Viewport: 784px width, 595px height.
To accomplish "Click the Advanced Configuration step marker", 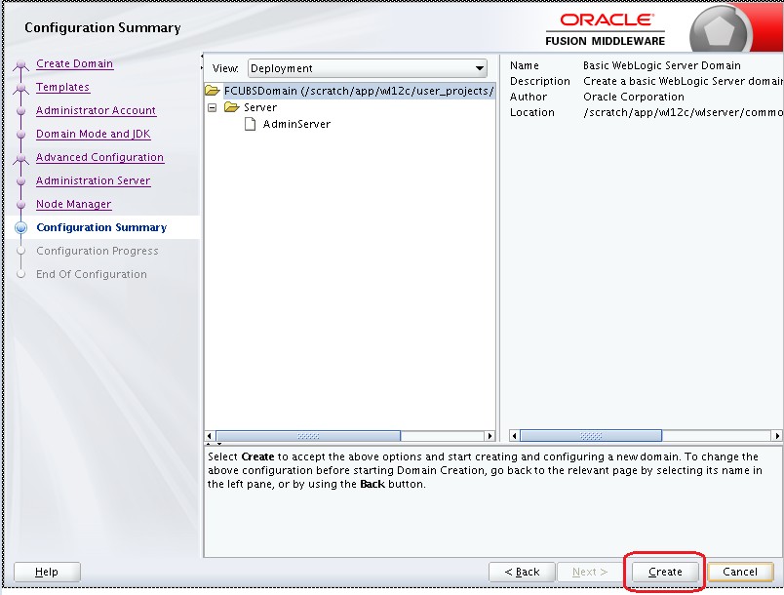I will pos(21,158).
